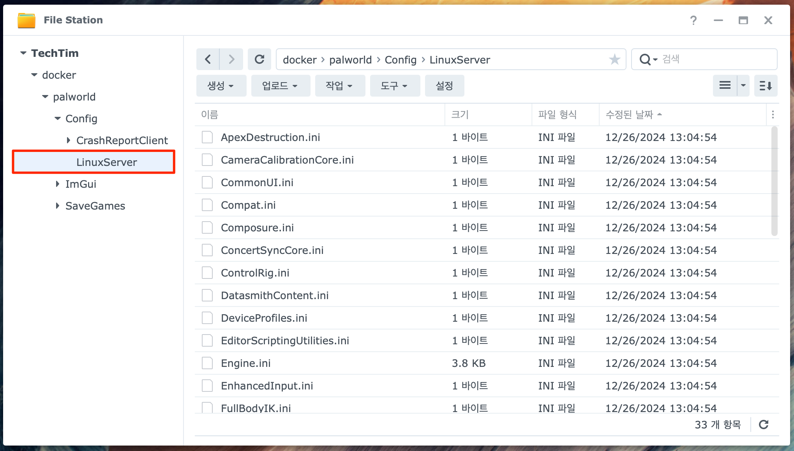Click the Config breadcrumb link

tap(401, 60)
